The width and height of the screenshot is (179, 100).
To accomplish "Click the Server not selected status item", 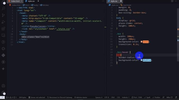I will (x=37, y=97).
